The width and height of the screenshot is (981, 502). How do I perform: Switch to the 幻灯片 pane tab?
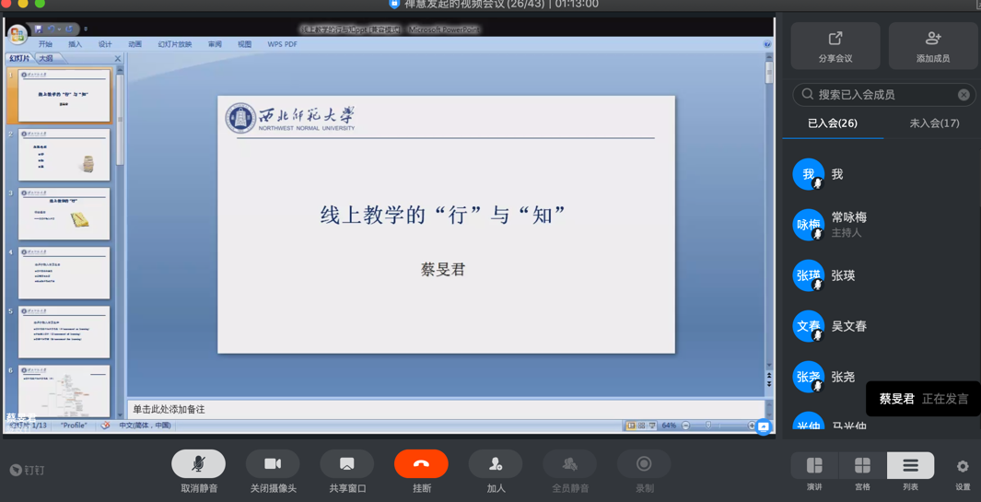coord(18,58)
